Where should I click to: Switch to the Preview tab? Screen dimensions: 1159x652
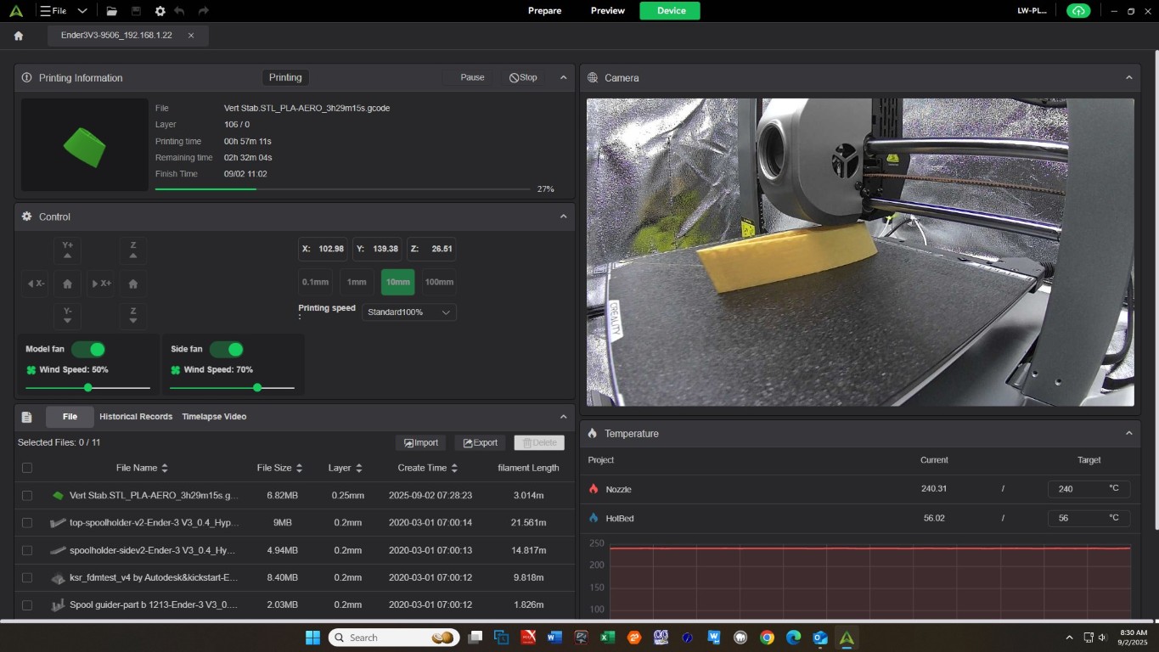[607, 11]
